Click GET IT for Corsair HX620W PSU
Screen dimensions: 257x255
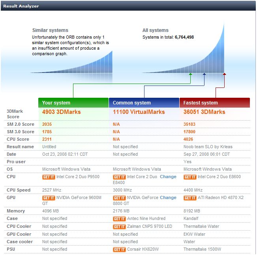click(119, 249)
